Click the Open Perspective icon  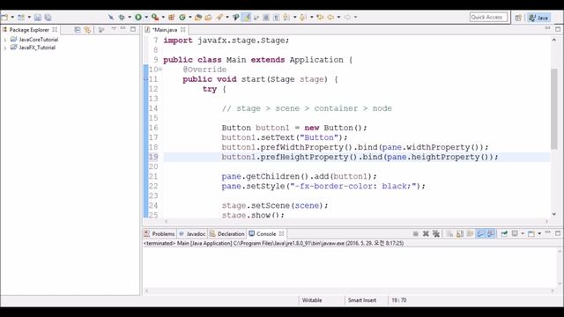518,18
